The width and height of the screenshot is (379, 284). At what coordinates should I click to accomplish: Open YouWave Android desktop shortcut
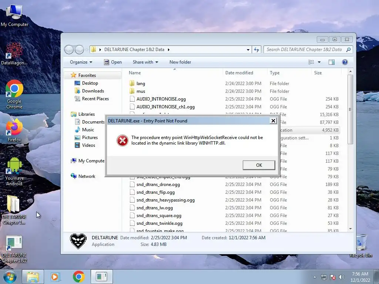[14, 172]
